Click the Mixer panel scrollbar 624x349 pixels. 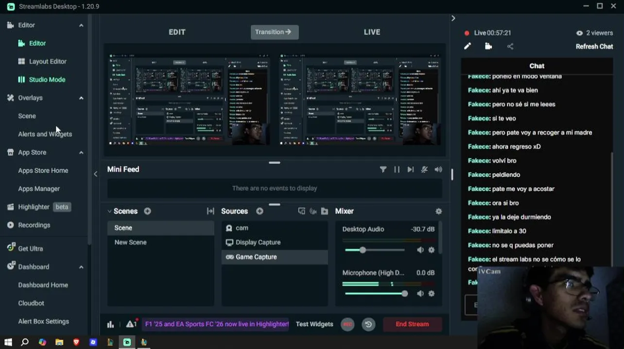440,238
